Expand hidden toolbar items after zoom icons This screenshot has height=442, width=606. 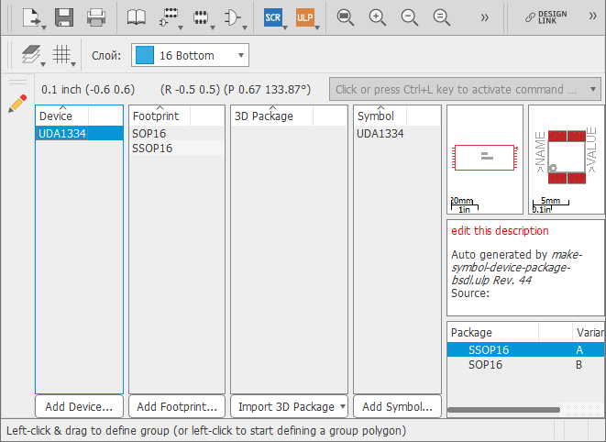(484, 17)
